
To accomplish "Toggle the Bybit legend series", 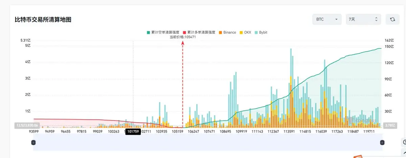I will pos(261,32).
